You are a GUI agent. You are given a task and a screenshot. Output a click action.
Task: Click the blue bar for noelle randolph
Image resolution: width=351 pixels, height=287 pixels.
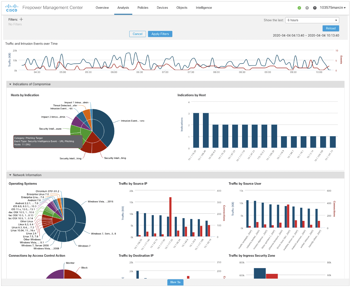(247, 214)
